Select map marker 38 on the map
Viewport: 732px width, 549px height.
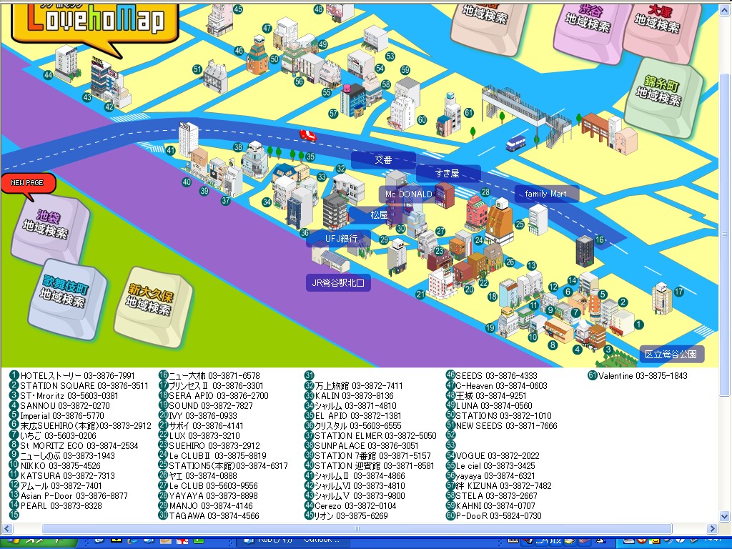pos(238,147)
